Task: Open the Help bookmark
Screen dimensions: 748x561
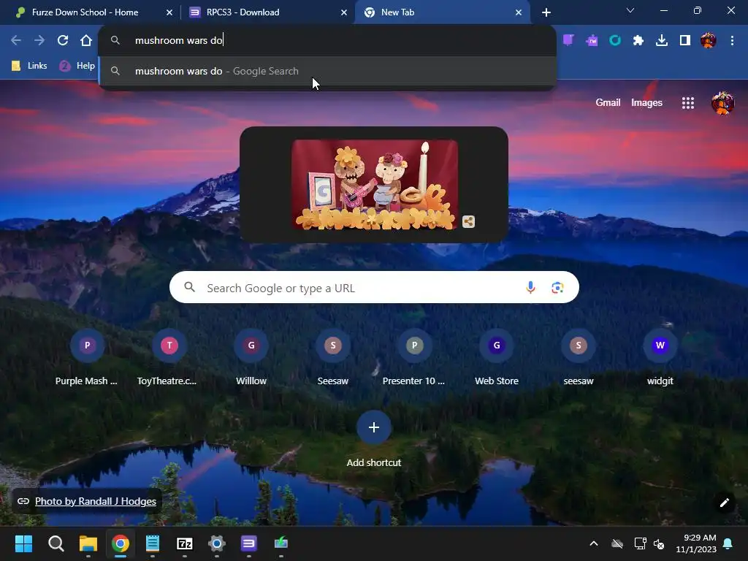Action: tap(77, 66)
